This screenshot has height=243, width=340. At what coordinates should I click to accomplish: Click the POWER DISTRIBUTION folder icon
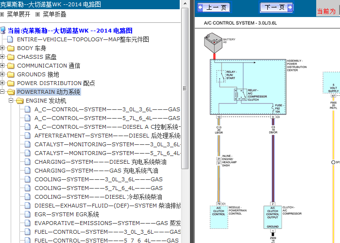pos(11,83)
